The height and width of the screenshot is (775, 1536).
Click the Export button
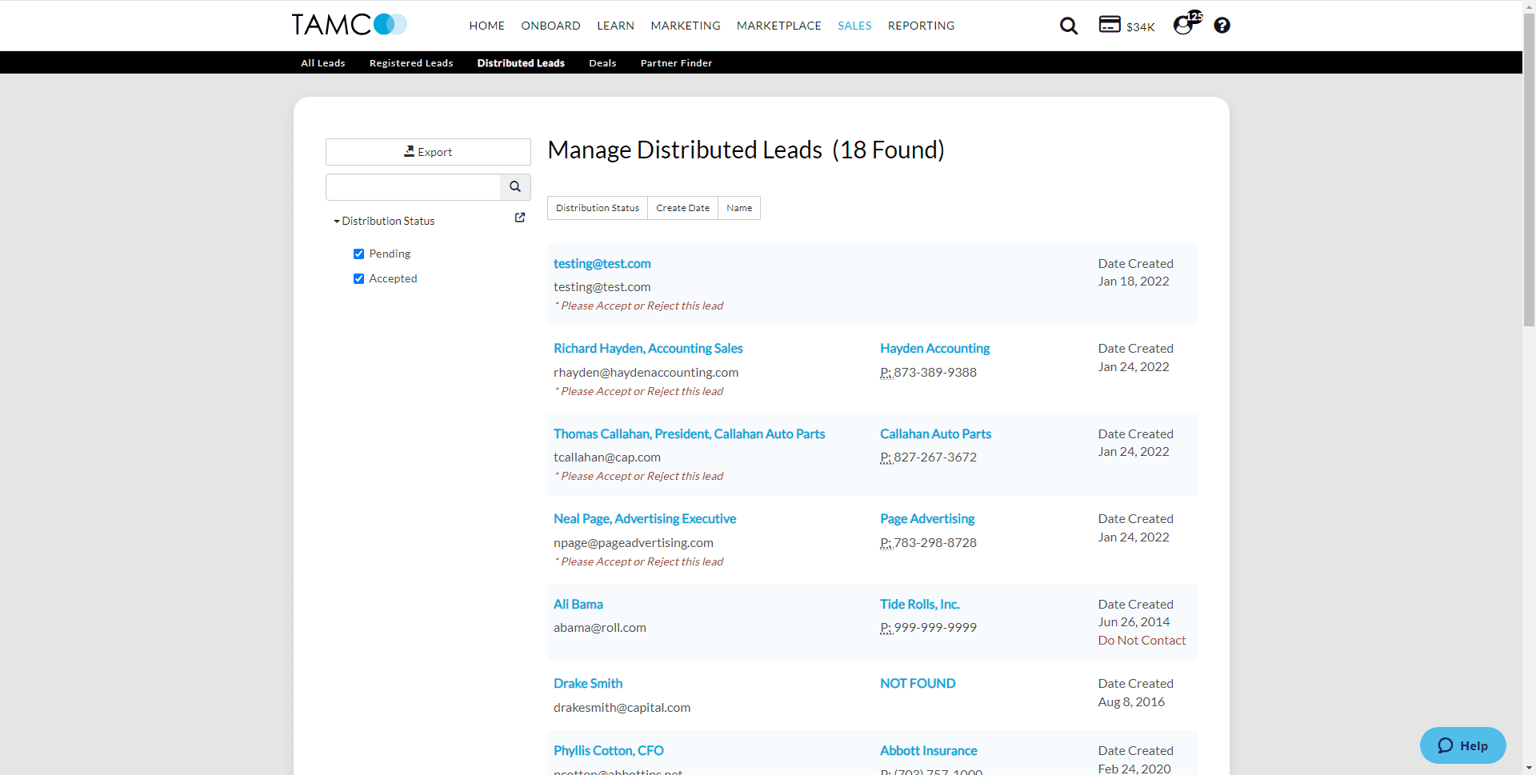(428, 152)
